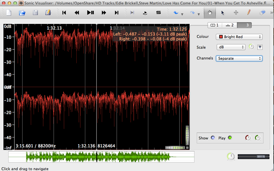Image resolution: width=274 pixels, height=171 pixels.
Task: Switch to layer tab 2
Action: [229, 25]
